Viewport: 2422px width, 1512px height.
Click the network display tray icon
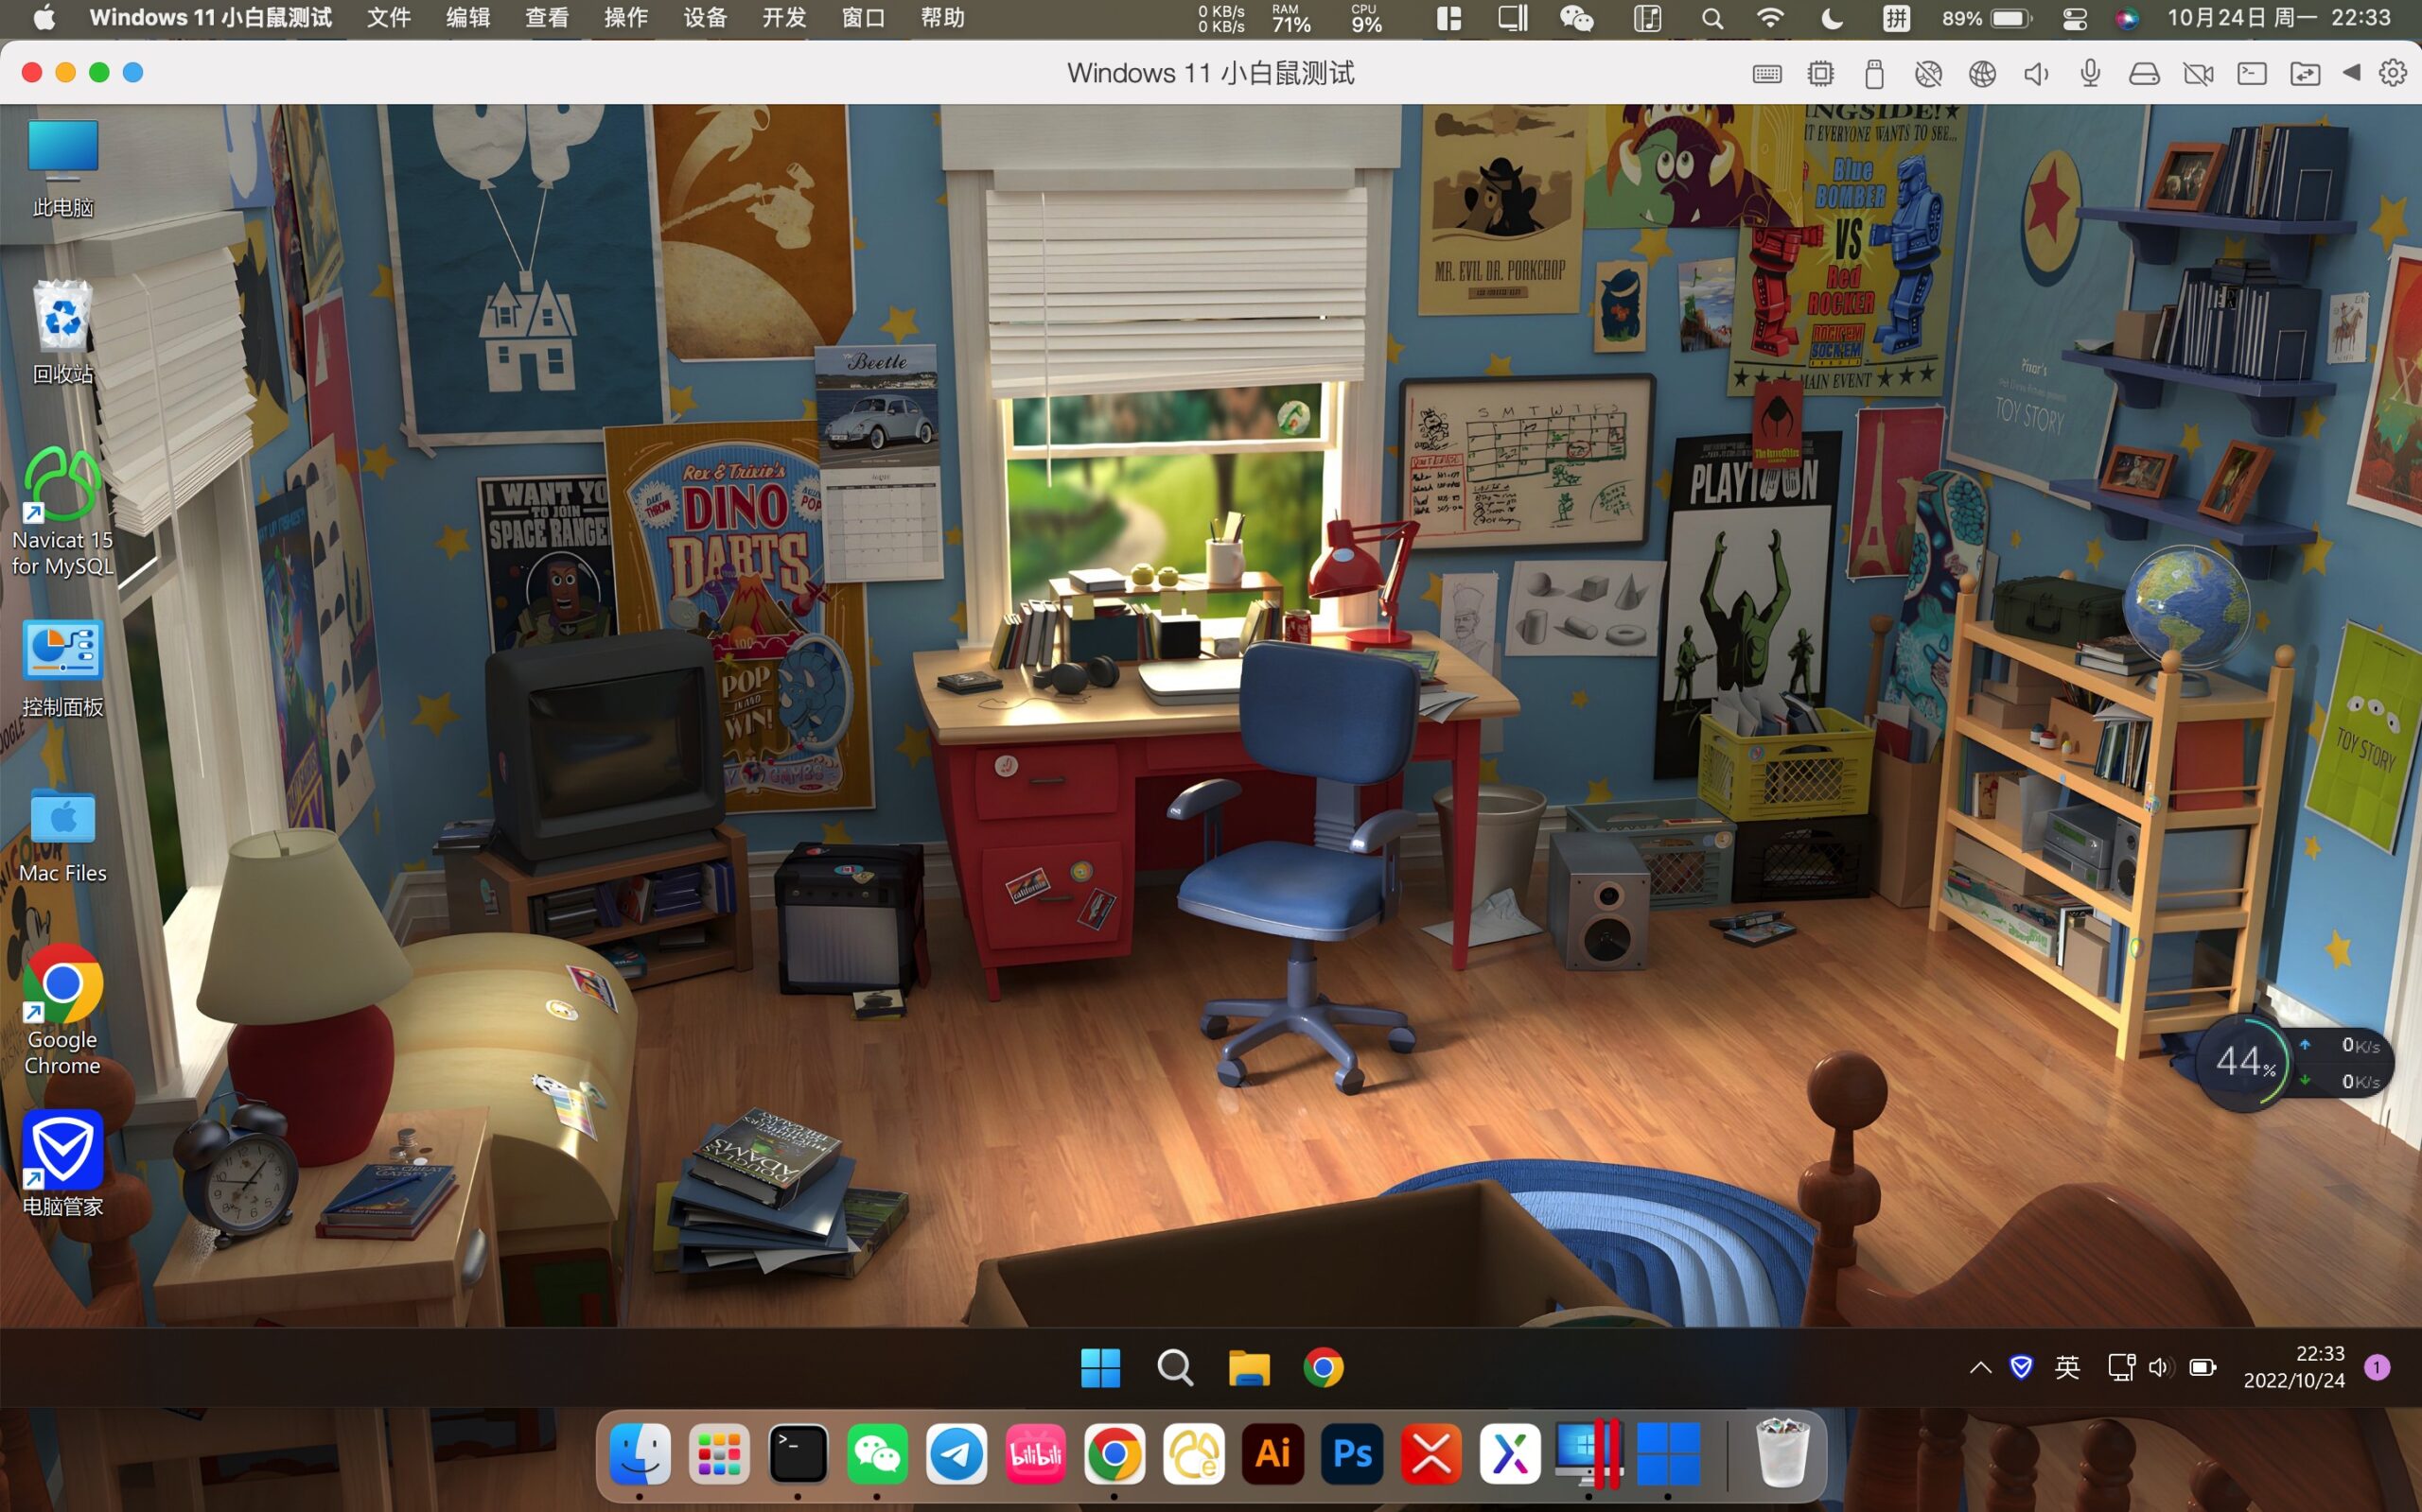(2121, 1367)
